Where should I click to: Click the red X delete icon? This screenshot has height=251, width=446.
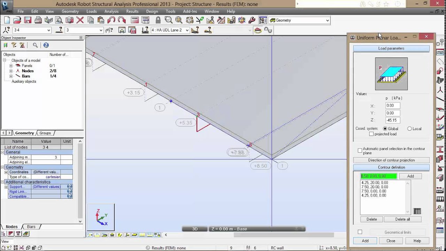click(80, 20)
